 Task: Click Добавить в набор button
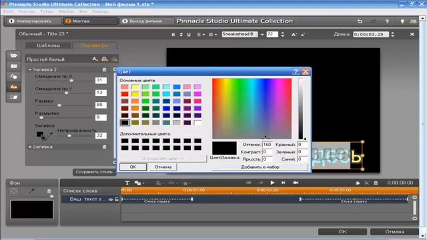260,167
